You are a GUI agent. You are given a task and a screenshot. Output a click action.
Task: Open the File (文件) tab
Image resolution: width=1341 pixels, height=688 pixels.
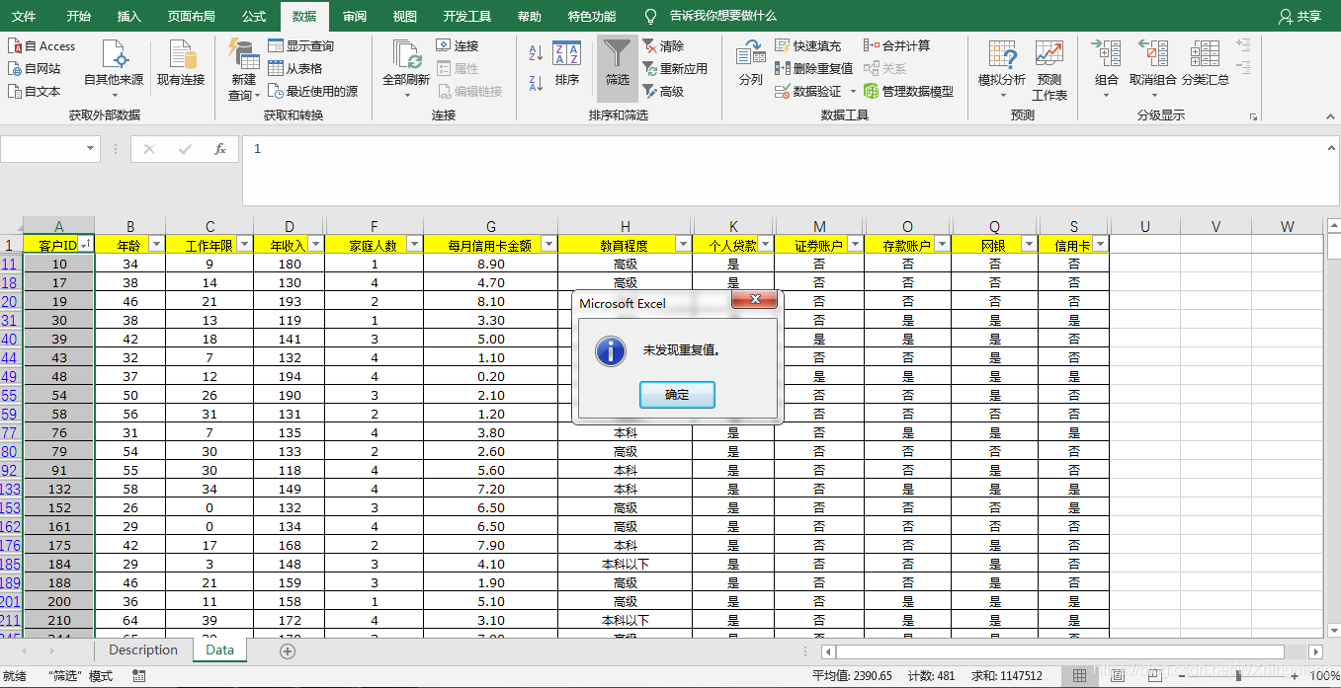(x=24, y=17)
